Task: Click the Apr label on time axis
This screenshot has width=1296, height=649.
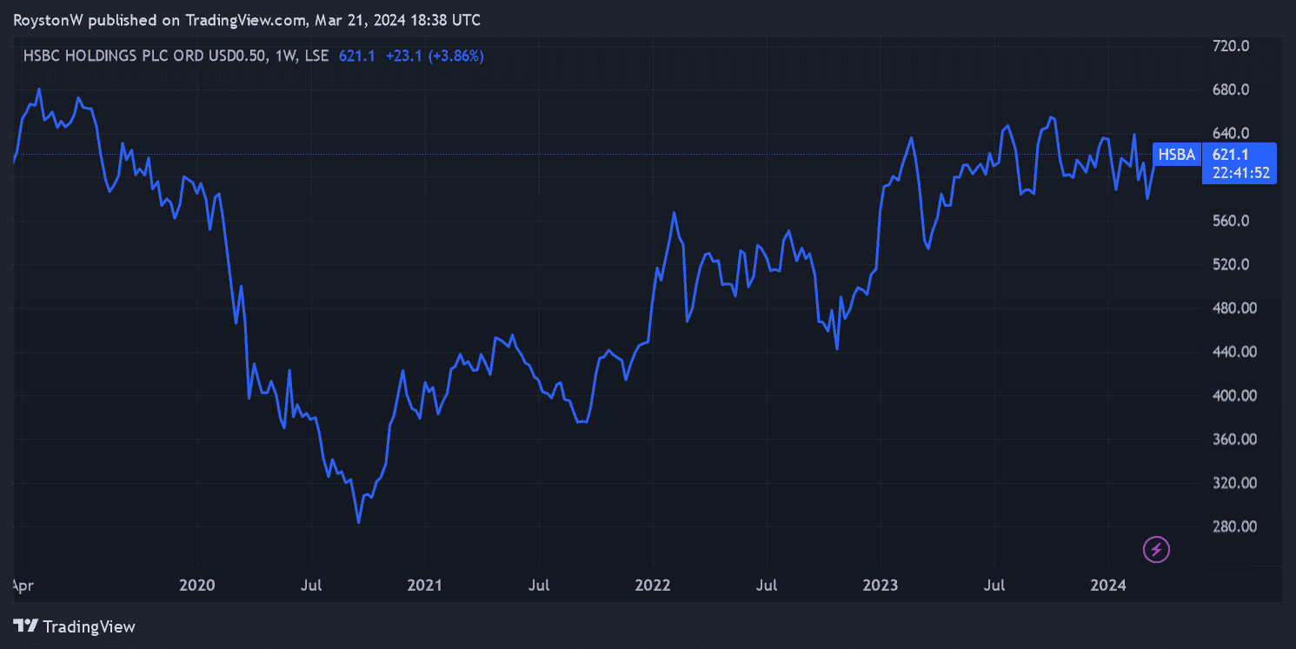Action: click(22, 586)
